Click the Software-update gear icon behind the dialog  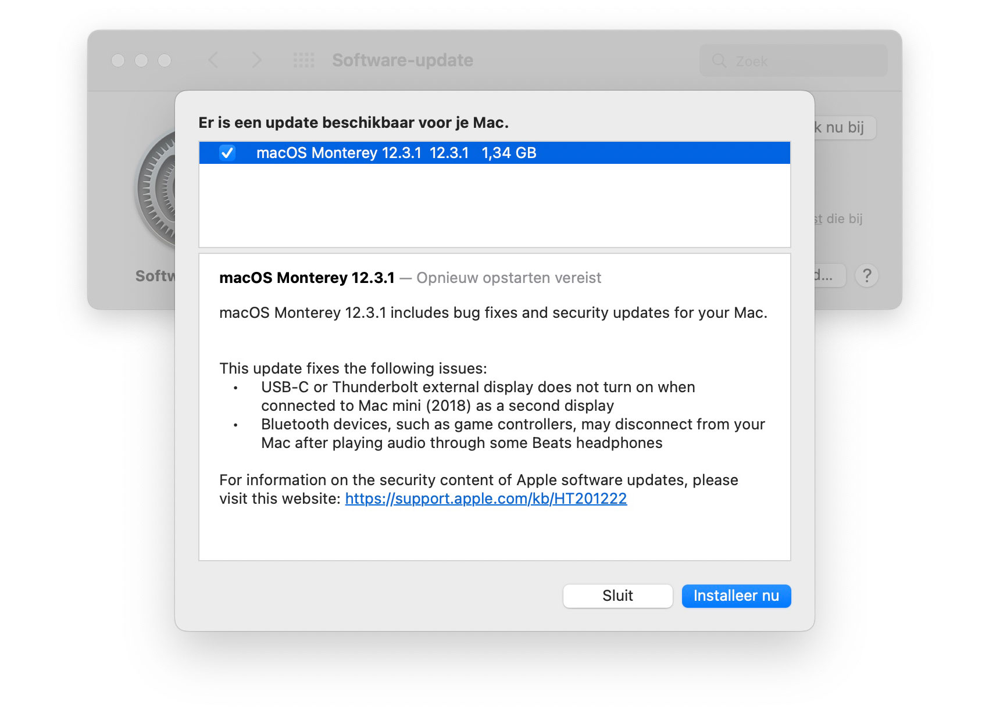coord(156,189)
